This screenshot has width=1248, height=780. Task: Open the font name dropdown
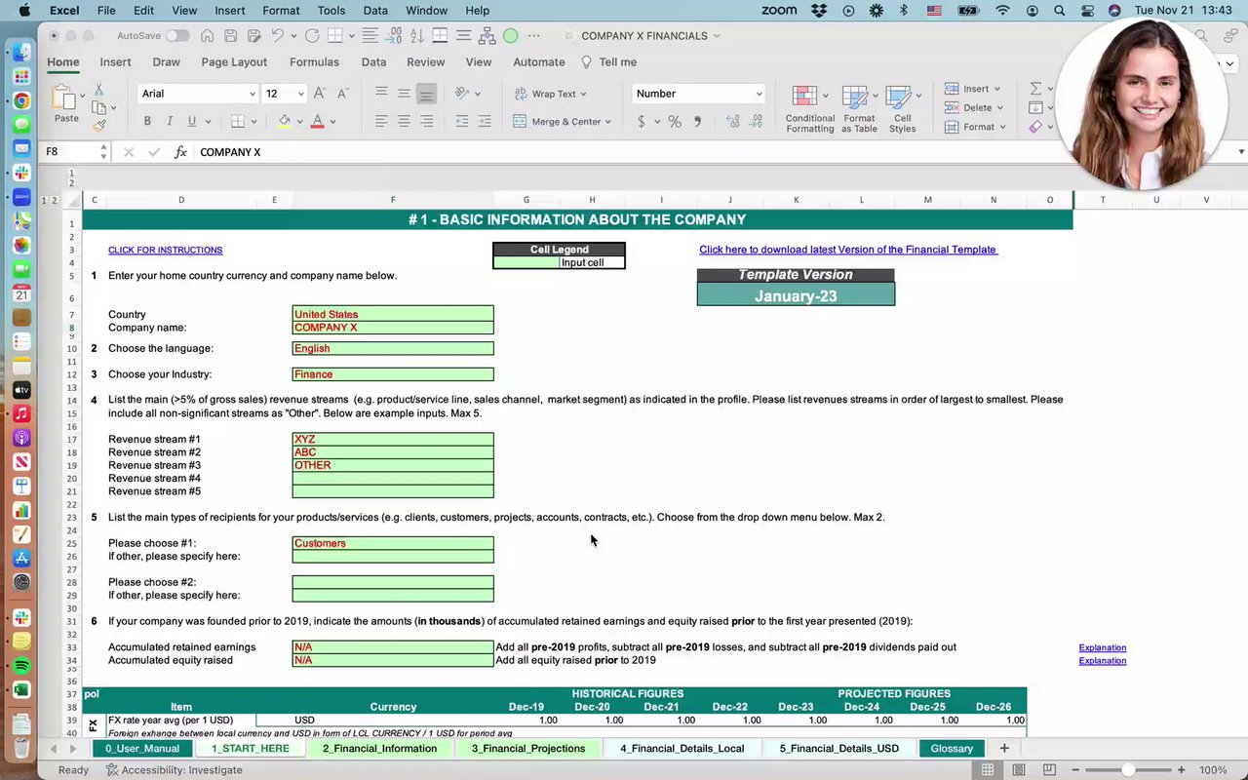pyautogui.click(x=253, y=95)
